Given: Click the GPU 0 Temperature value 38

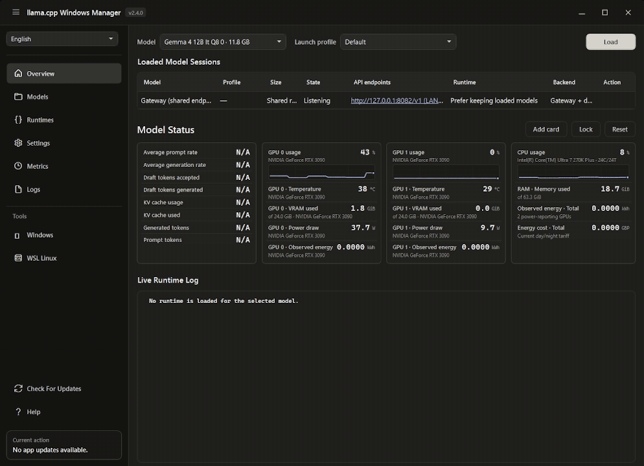Looking at the screenshot, I should (362, 189).
